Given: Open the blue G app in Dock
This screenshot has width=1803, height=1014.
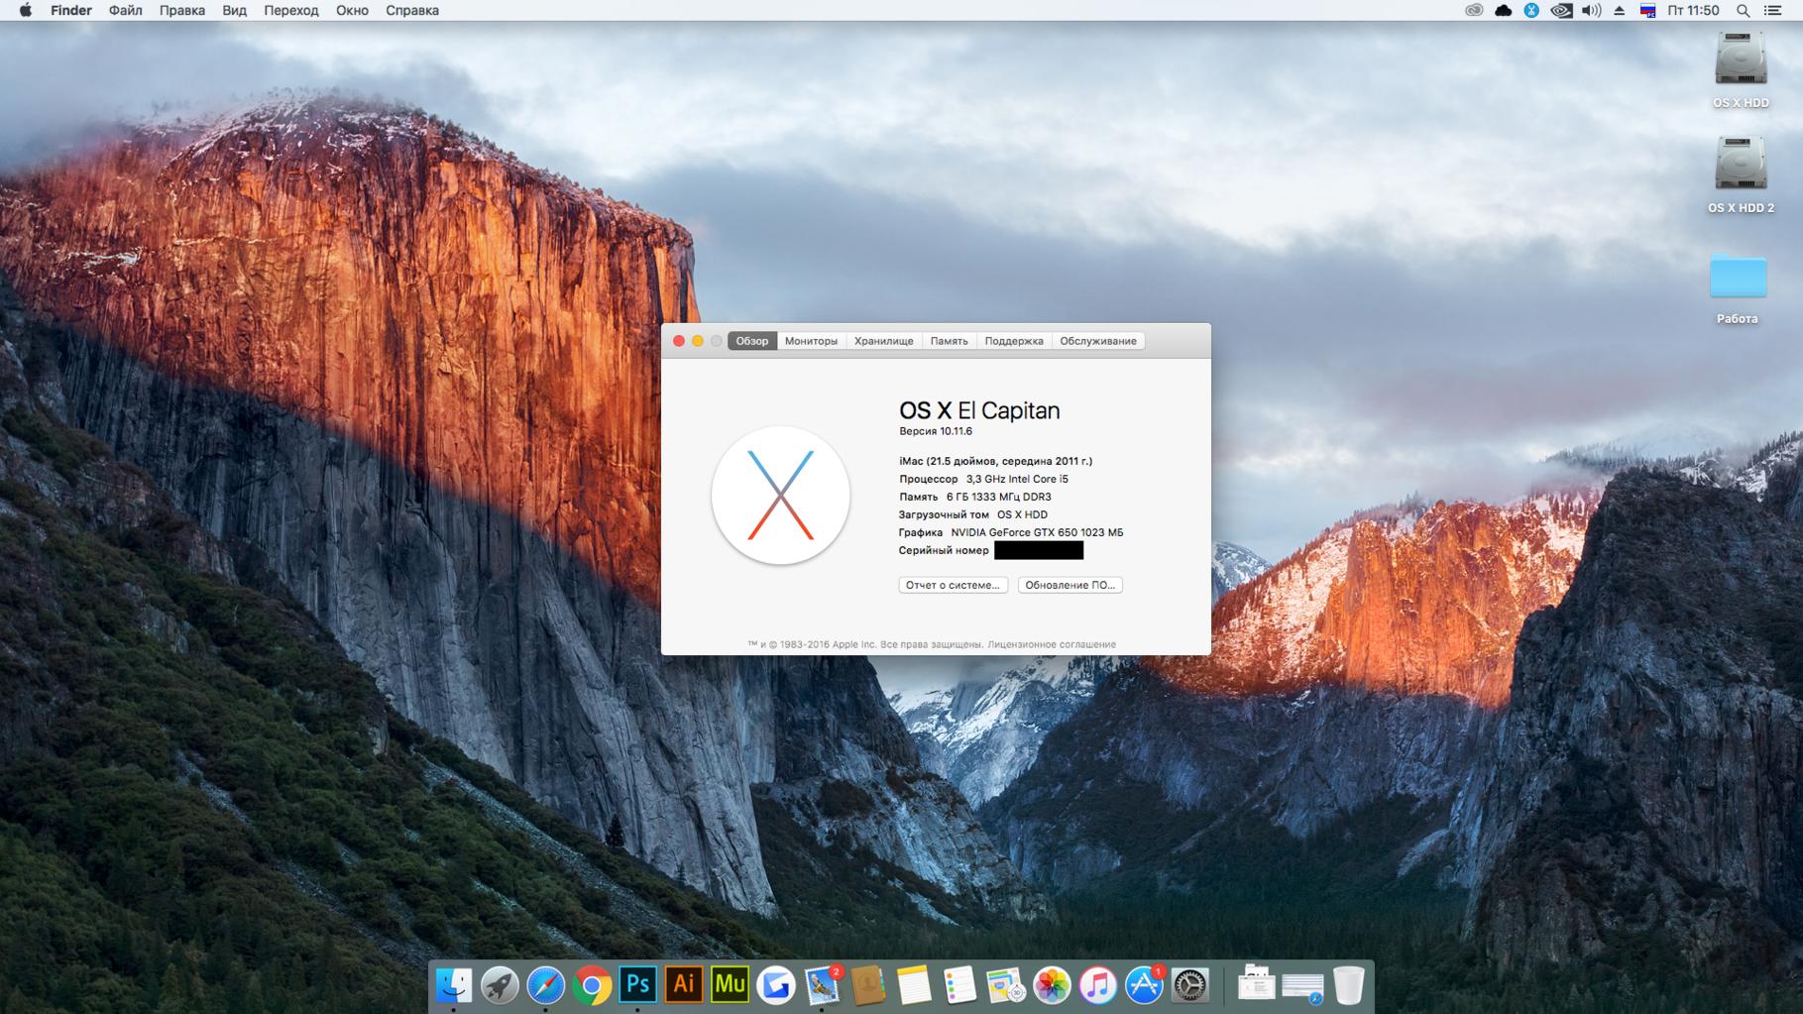Looking at the screenshot, I should click(x=776, y=985).
